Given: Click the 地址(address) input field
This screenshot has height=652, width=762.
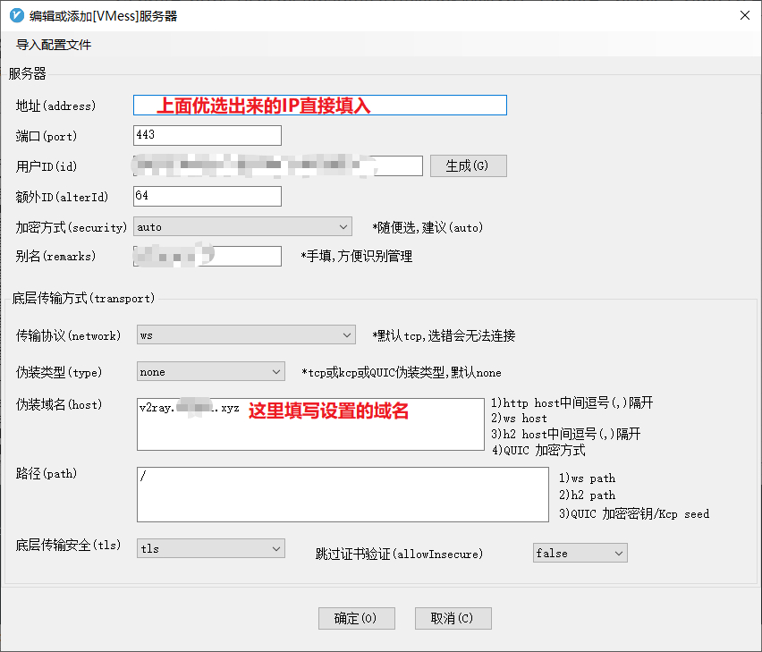Looking at the screenshot, I should coord(319,106).
